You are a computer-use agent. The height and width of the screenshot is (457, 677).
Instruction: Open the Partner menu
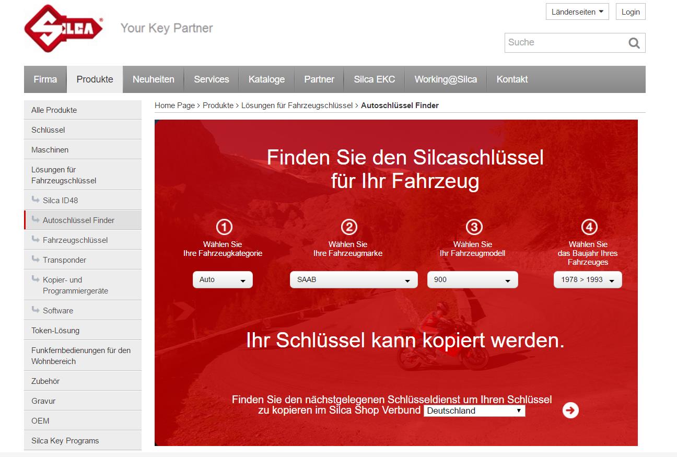coord(319,79)
